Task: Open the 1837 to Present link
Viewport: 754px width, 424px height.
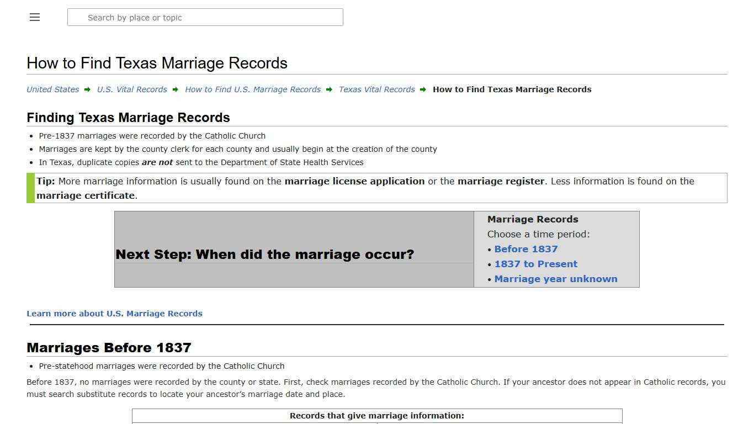Action: click(x=535, y=264)
